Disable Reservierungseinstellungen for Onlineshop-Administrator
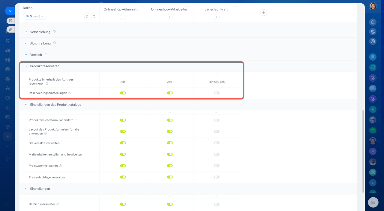Image resolution: width=384 pixels, height=211 pixels. pyautogui.click(x=123, y=93)
